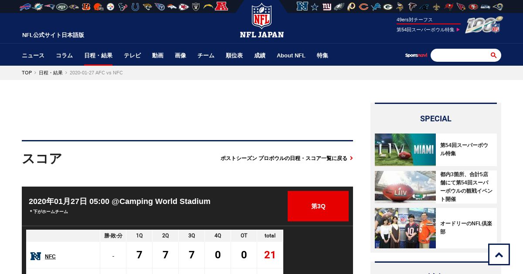Open the Atlanta Falcons logo
The height and width of the screenshot is (274, 523).
coord(412,7)
